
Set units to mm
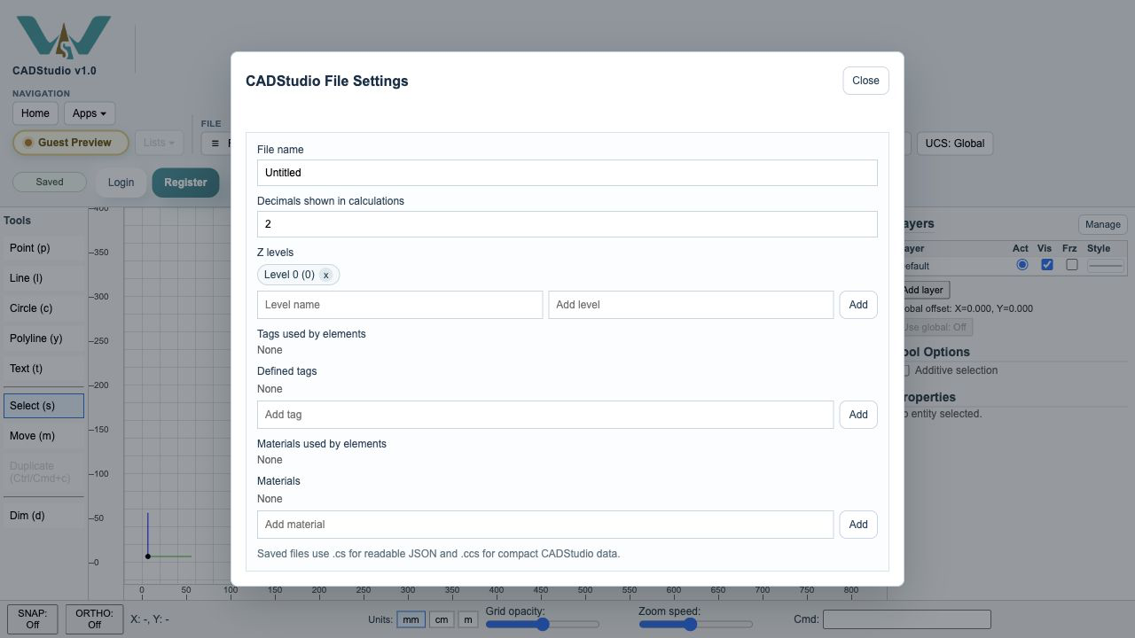click(x=411, y=619)
